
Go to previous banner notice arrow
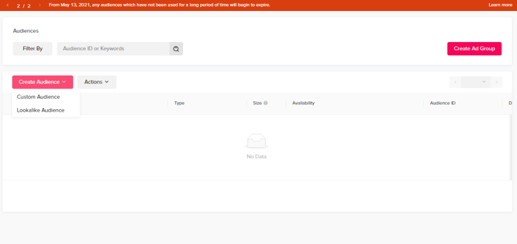tap(8, 5)
